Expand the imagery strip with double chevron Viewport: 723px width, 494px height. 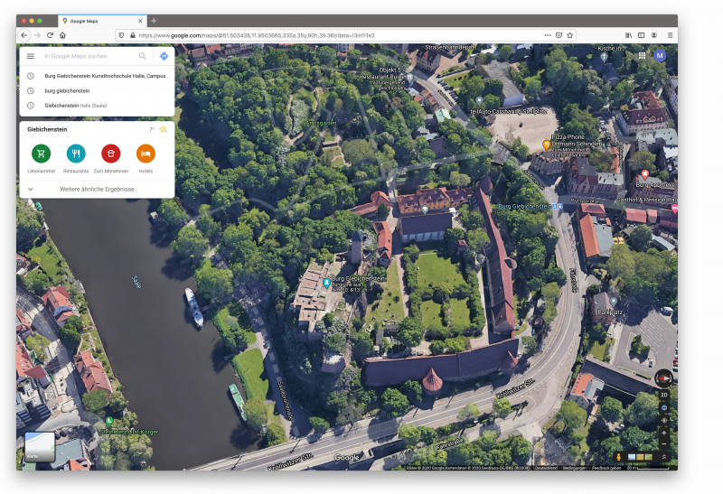click(x=664, y=457)
